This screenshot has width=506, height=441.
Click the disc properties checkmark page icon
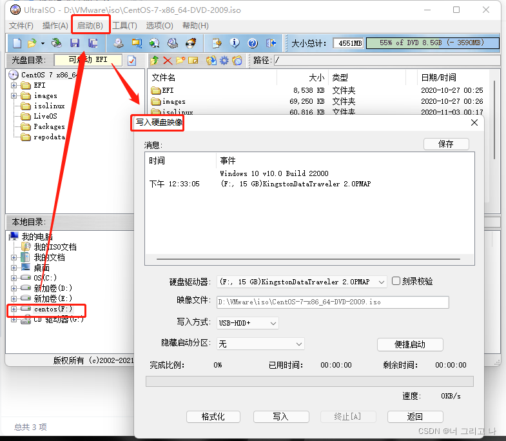pyautogui.click(x=132, y=61)
